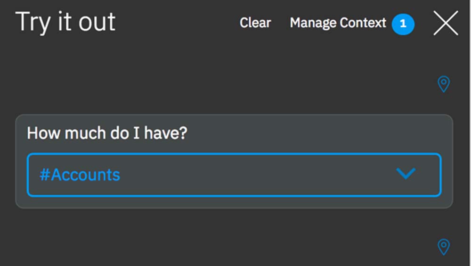Close the Try it out panel
The height and width of the screenshot is (266, 471).
pyautogui.click(x=446, y=23)
